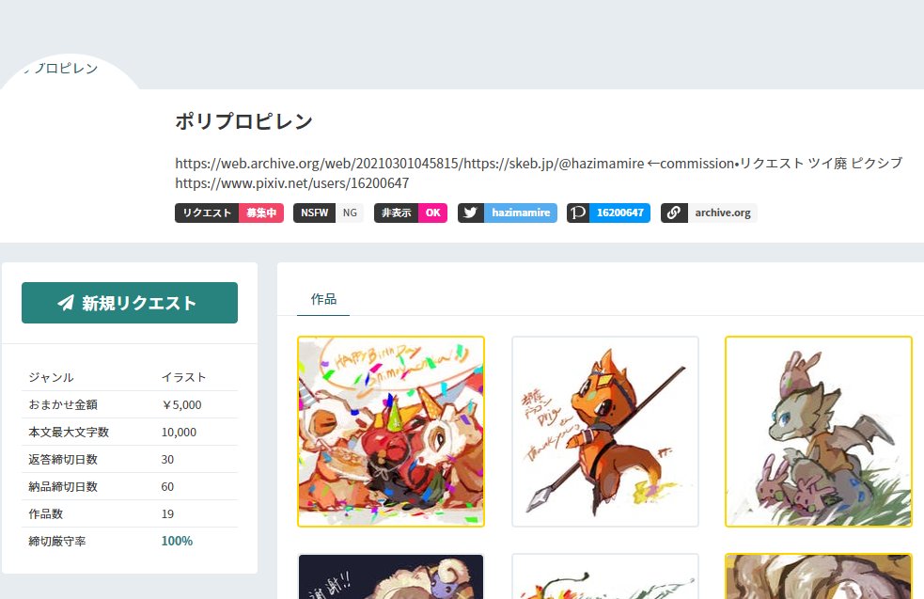Viewport: 924px width, 599px height.
Task: Open the Happy Birthday party artwork thumbnail
Action: [x=391, y=432]
